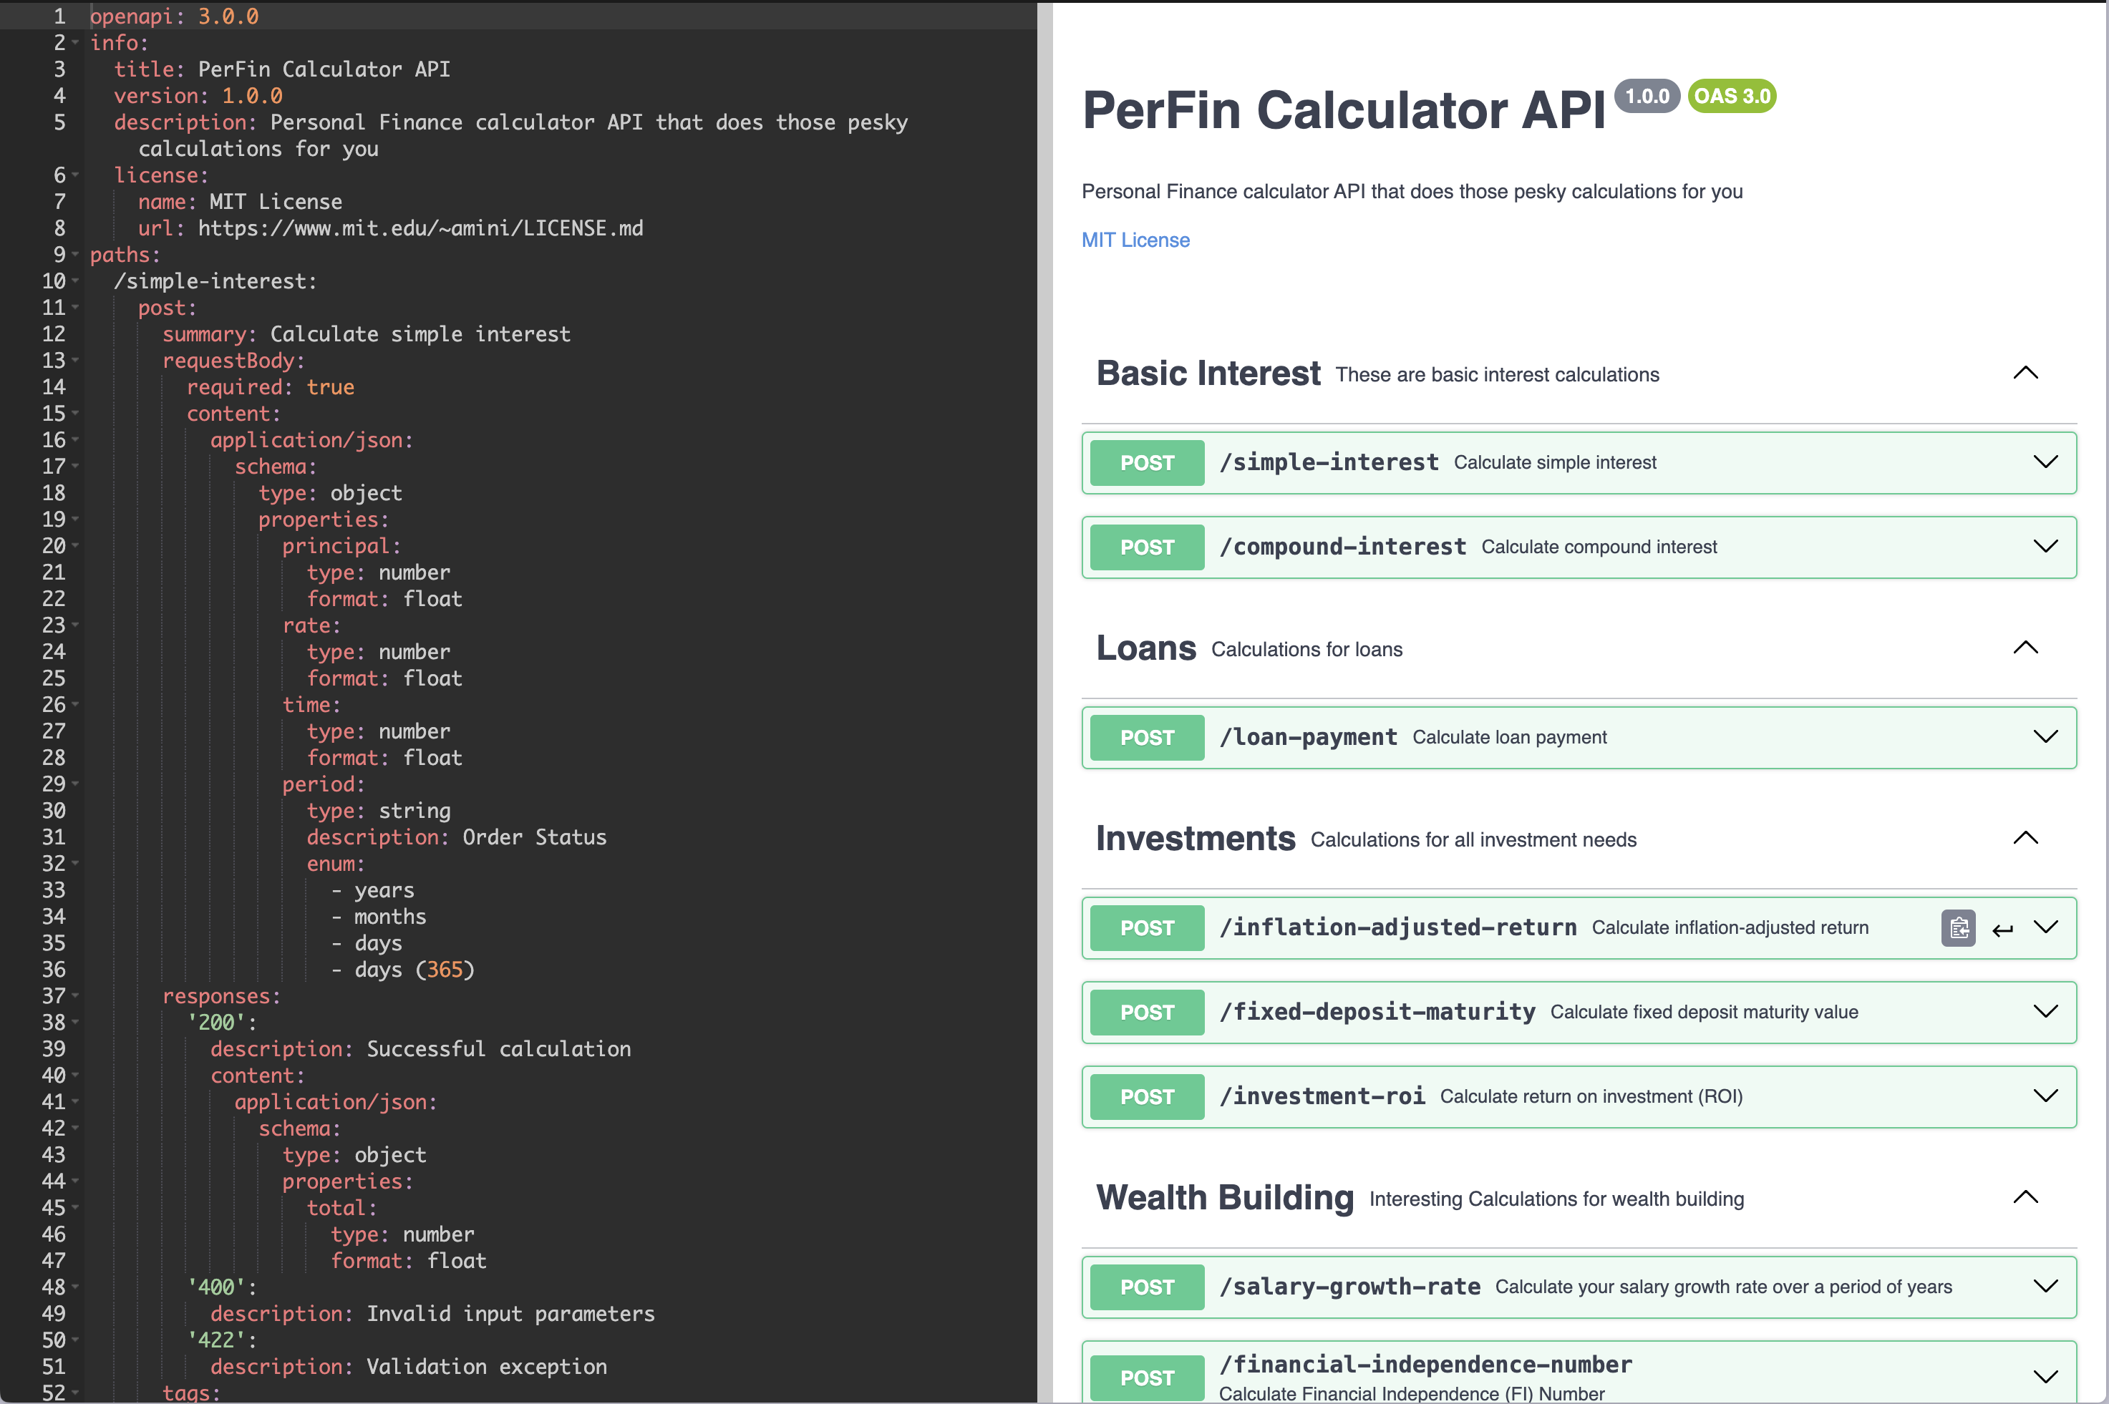Open the Investments tag section header
The width and height of the screenshot is (2109, 1404).
coord(1195,839)
